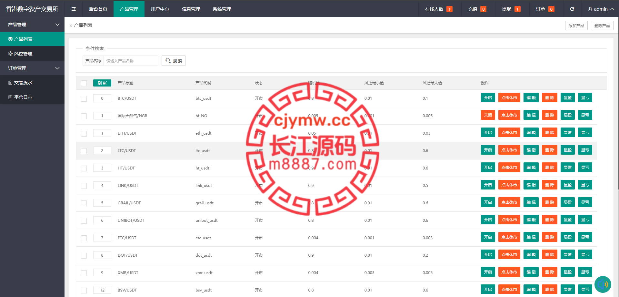Viewport: 619px width, 297px height.
Task: Click the XMR/USDT product title
Action: [x=128, y=273]
